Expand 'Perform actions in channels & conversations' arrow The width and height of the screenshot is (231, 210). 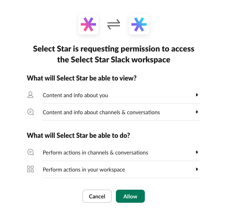197,152
